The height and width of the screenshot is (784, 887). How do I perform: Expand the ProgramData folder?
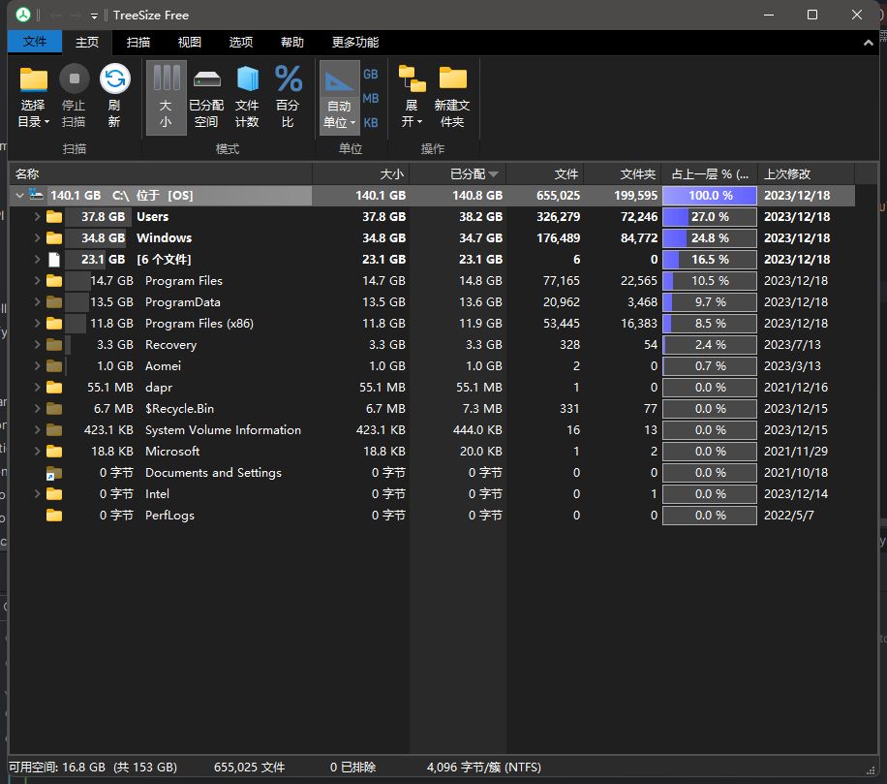pyautogui.click(x=37, y=301)
